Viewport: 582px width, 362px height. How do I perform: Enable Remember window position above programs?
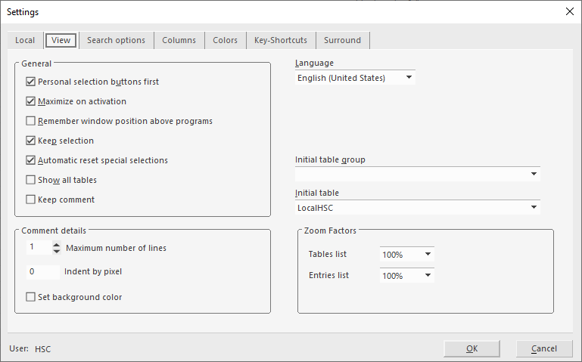pos(31,121)
